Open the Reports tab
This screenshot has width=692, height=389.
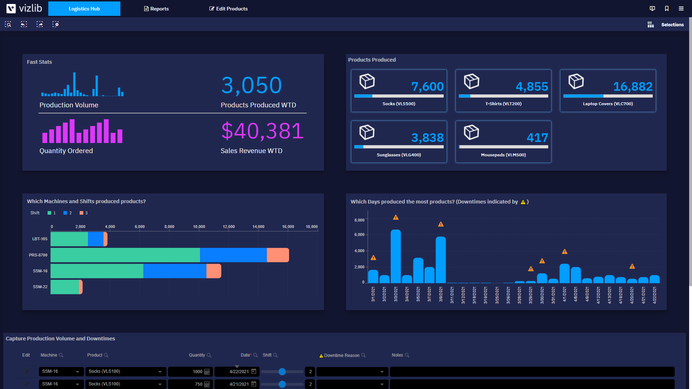[x=156, y=9]
